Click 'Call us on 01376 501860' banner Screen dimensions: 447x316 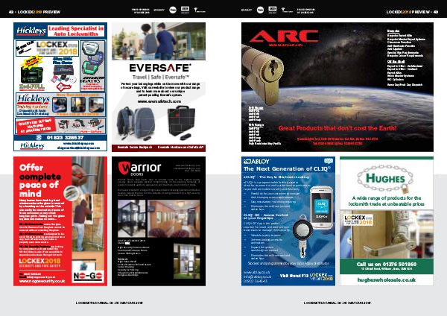tap(386, 264)
